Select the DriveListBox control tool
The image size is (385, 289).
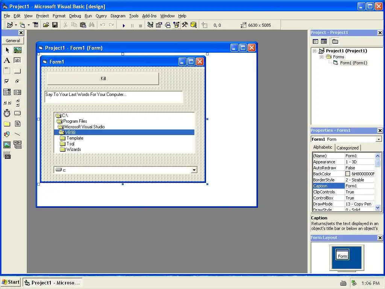click(x=17, y=113)
